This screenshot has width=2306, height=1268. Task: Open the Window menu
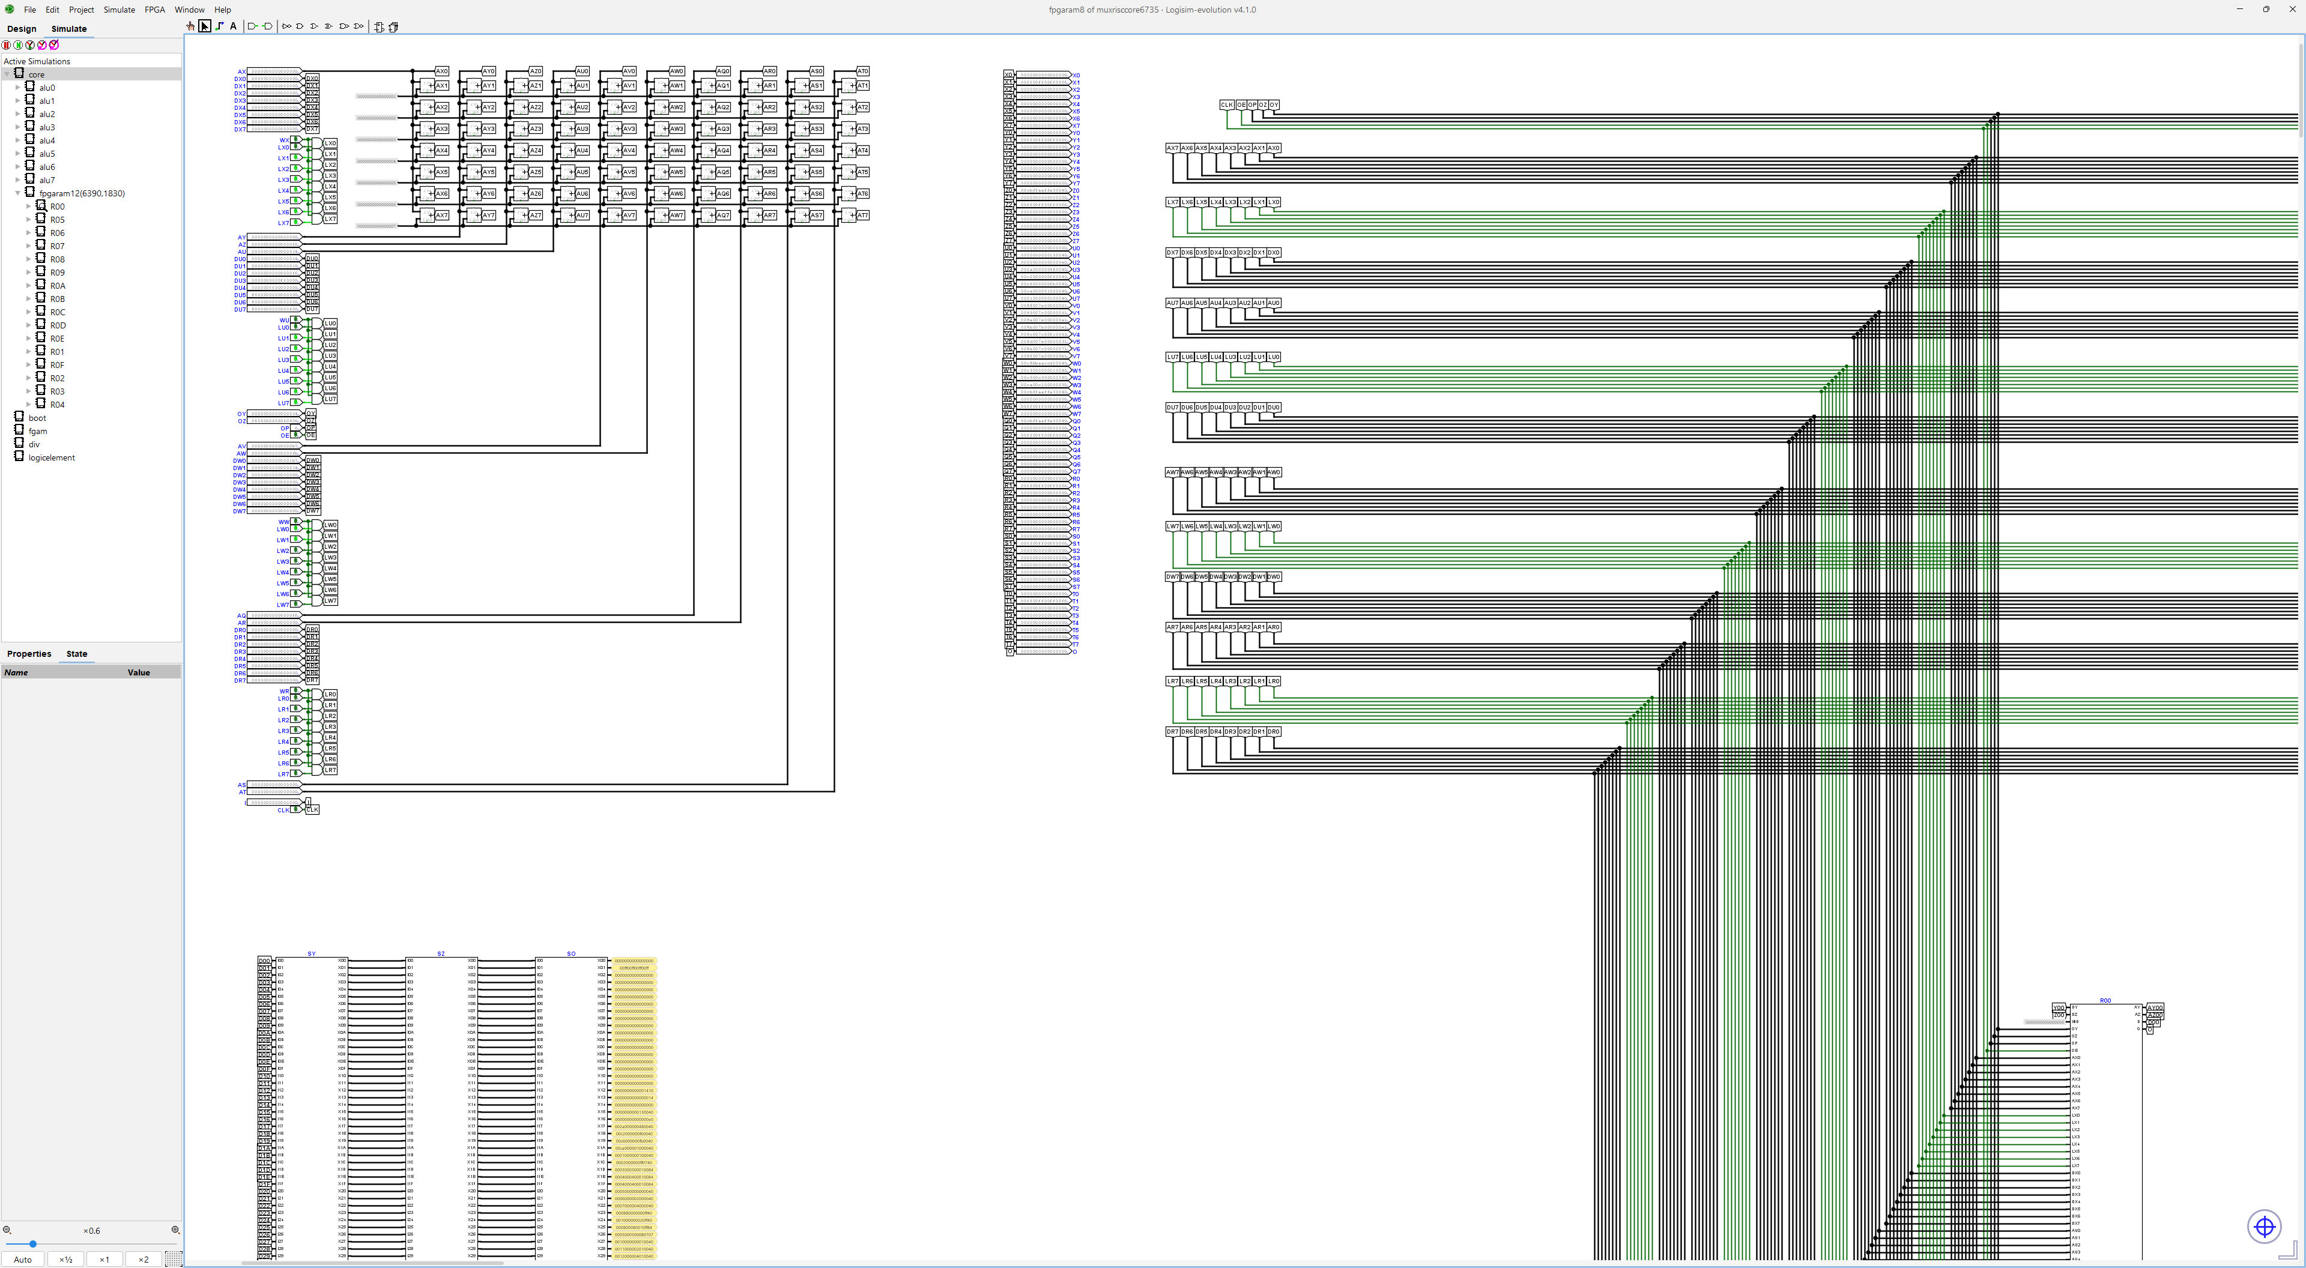[x=190, y=10]
